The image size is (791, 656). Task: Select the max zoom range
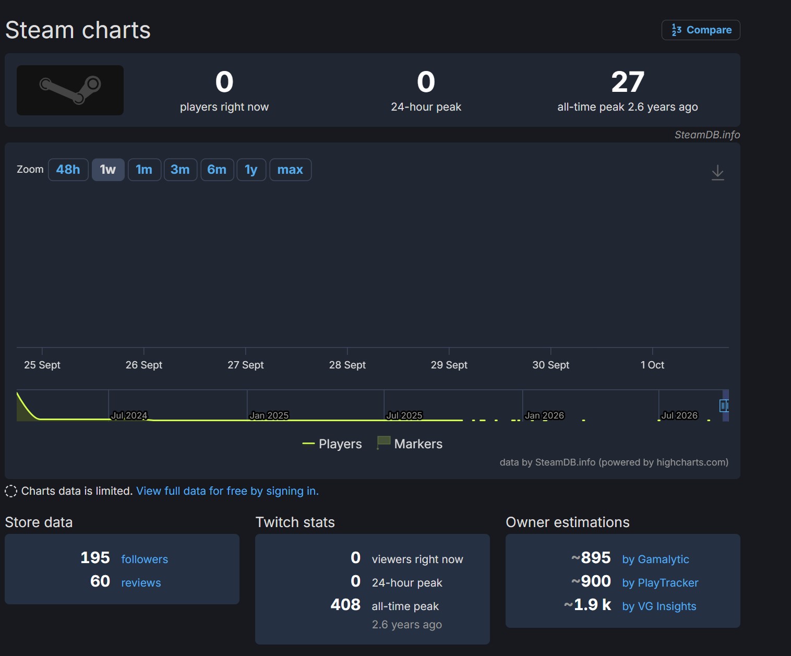pos(291,170)
